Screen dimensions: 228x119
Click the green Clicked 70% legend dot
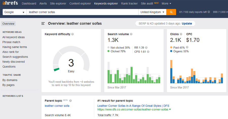(x=108, y=51)
